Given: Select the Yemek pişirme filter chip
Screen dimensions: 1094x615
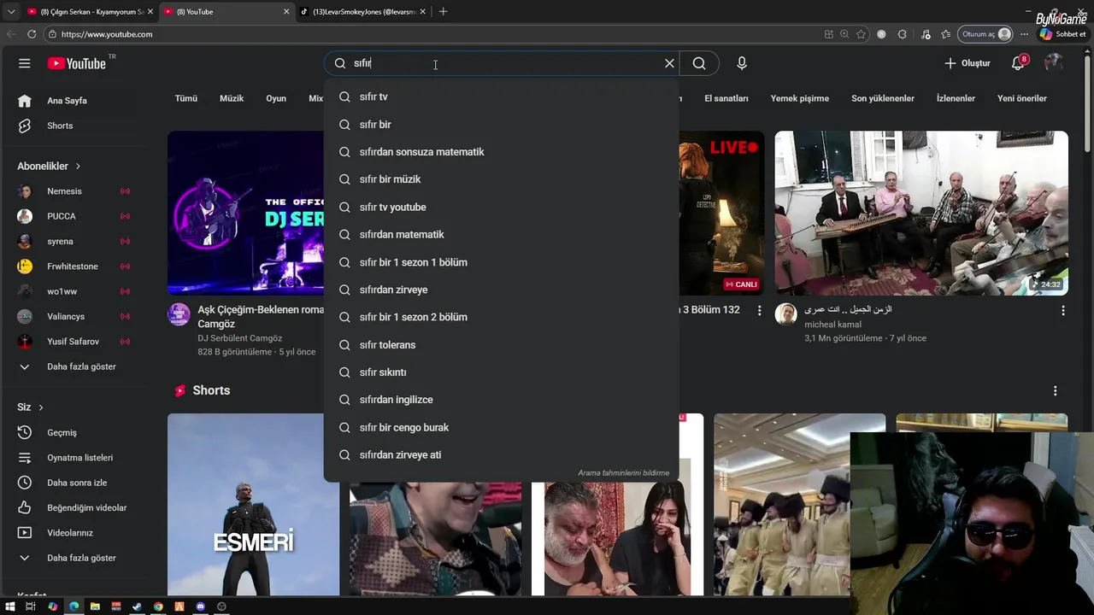Looking at the screenshot, I should (800, 98).
